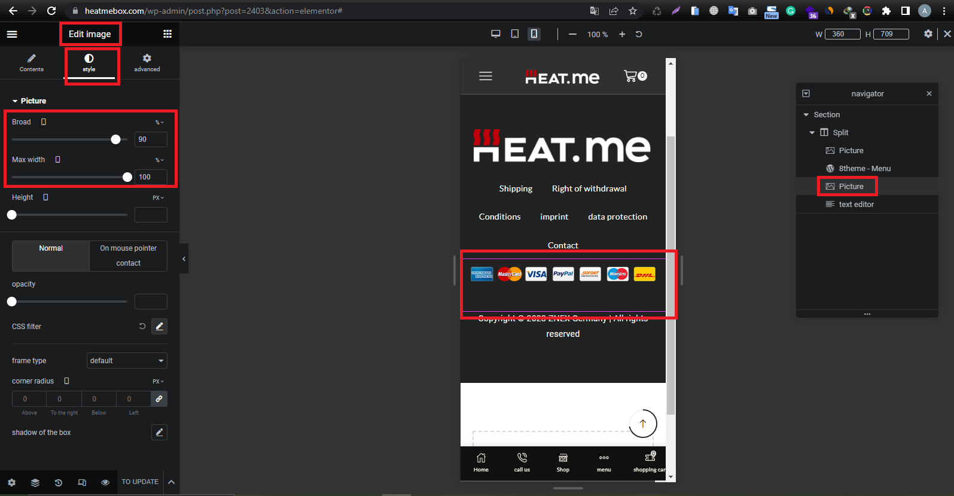Viewport: 954px width, 496px height.
Task: Select the On mouse pointer contact tab
Action: 129,255
